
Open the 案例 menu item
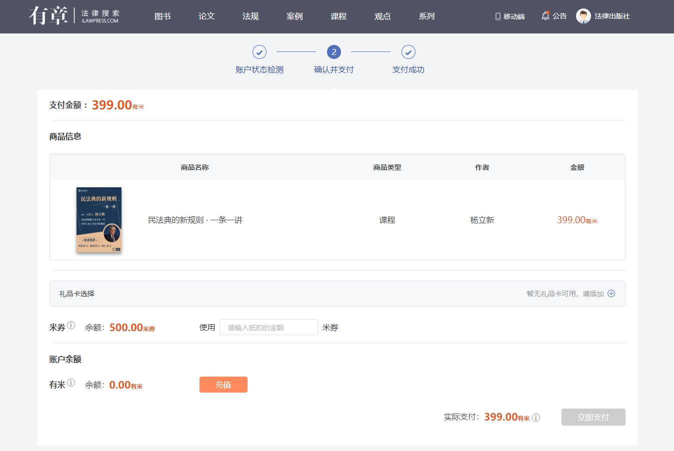294,16
